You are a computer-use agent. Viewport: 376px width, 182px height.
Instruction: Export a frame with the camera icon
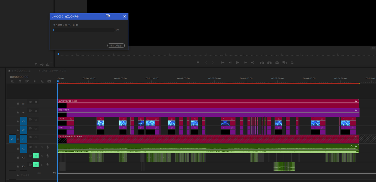pos(277,62)
